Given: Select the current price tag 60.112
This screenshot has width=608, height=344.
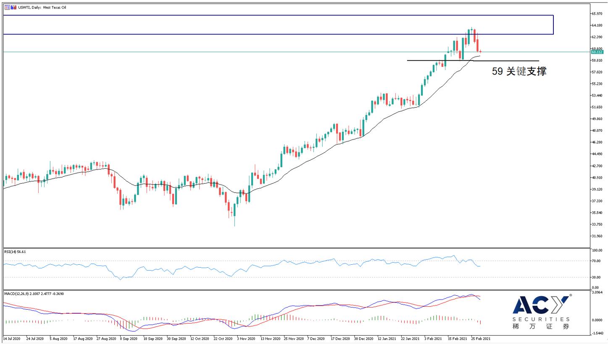Looking at the screenshot, I should pos(597,52).
